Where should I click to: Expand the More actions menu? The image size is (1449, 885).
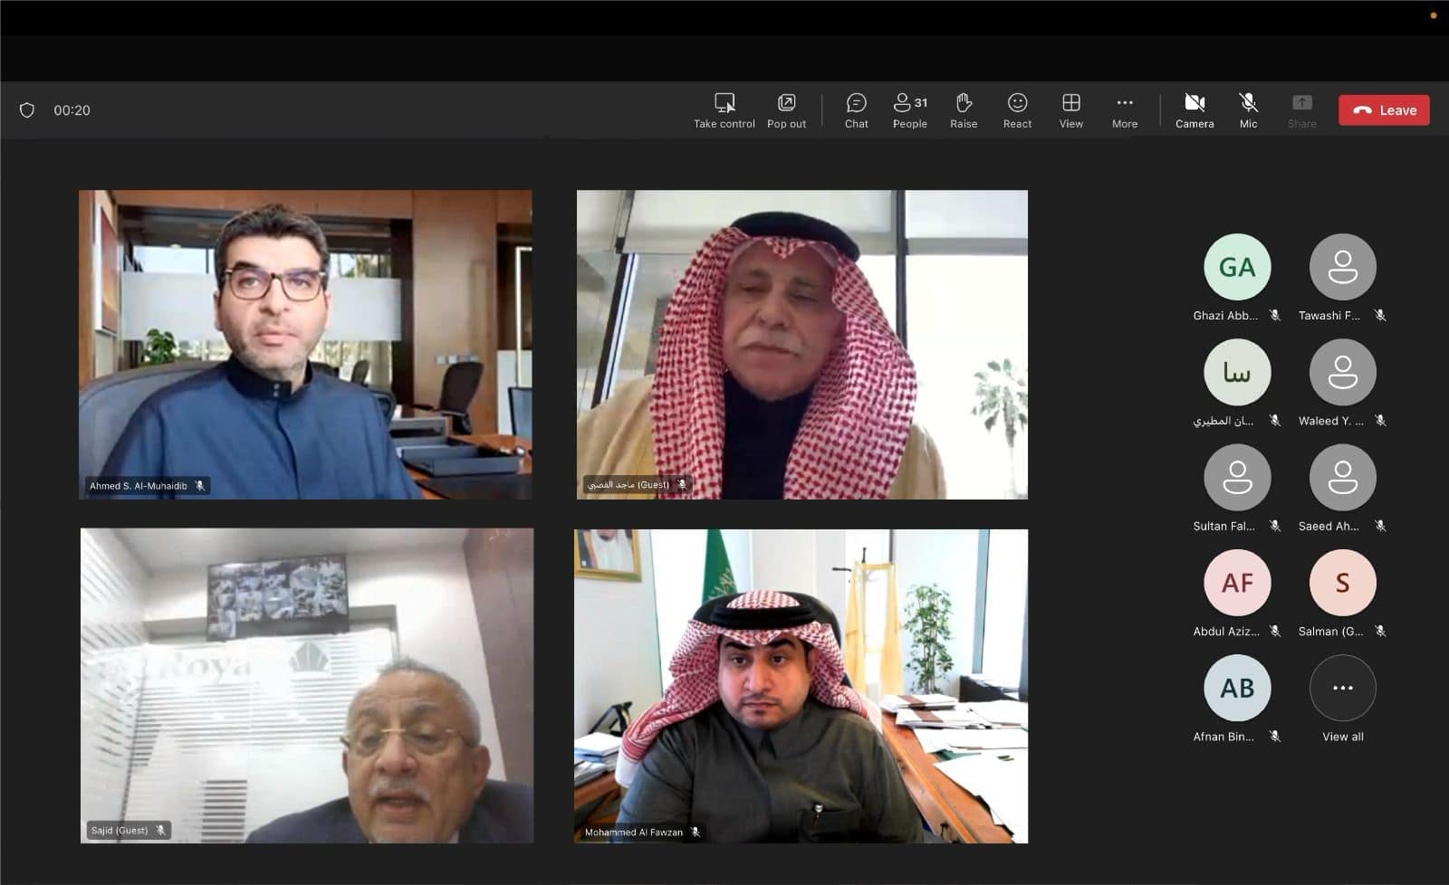click(1124, 103)
